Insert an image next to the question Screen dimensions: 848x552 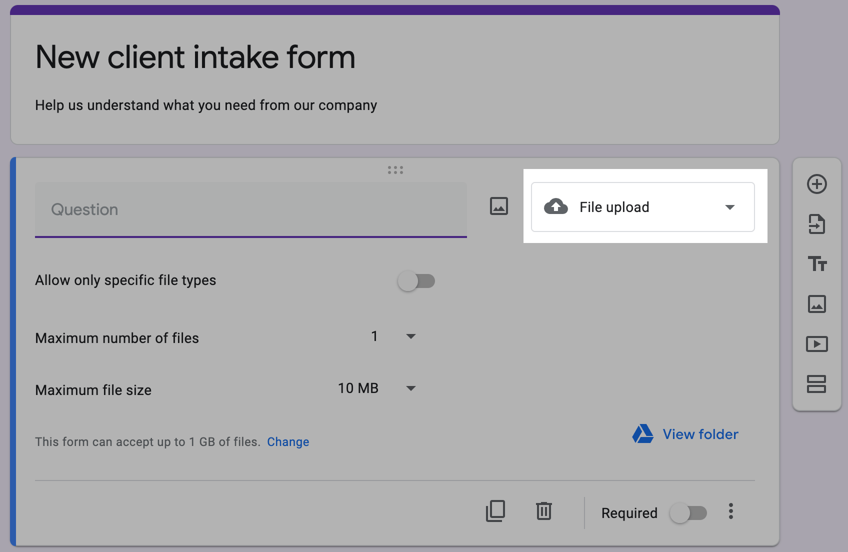498,206
